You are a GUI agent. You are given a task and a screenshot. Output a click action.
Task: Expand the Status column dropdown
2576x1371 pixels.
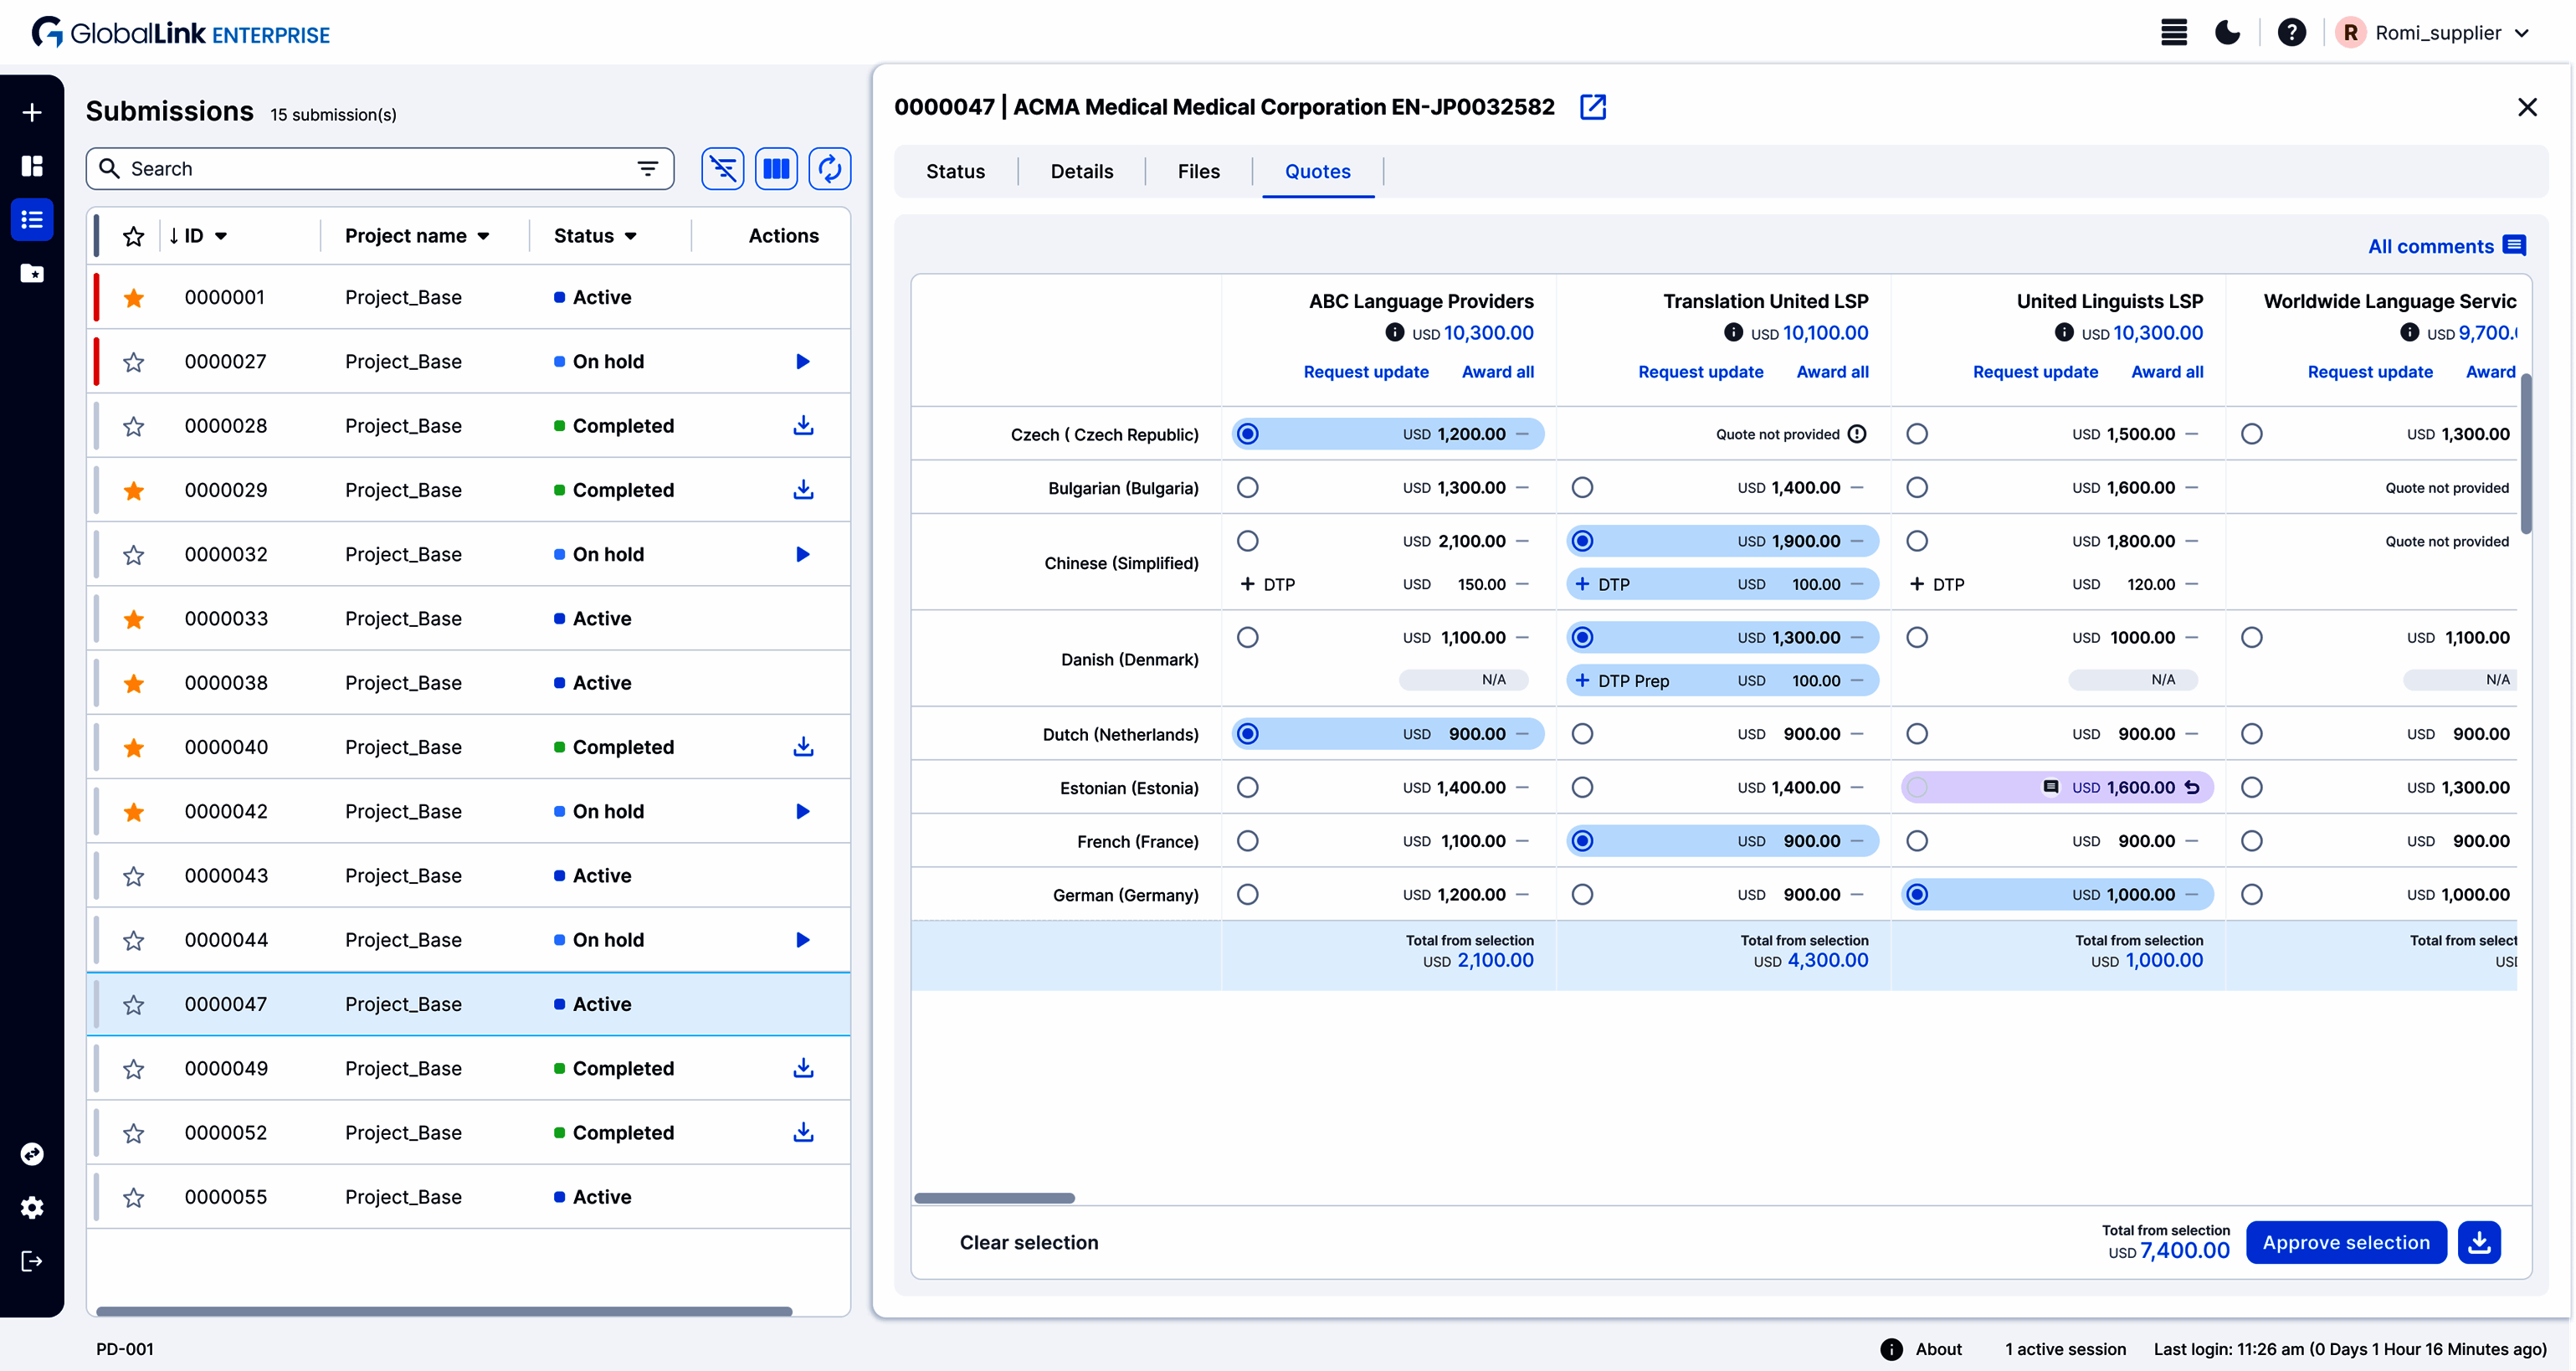coord(631,236)
